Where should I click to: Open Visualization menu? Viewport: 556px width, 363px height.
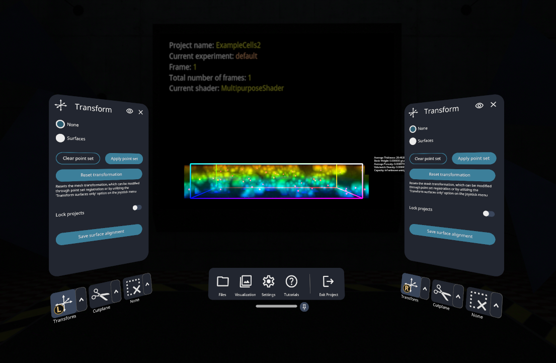pyautogui.click(x=245, y=285)
